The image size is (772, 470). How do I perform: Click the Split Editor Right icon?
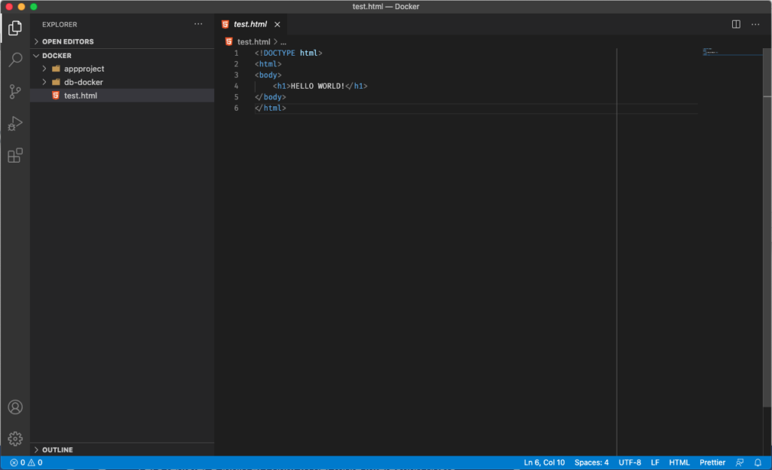(x=736, y=24)
